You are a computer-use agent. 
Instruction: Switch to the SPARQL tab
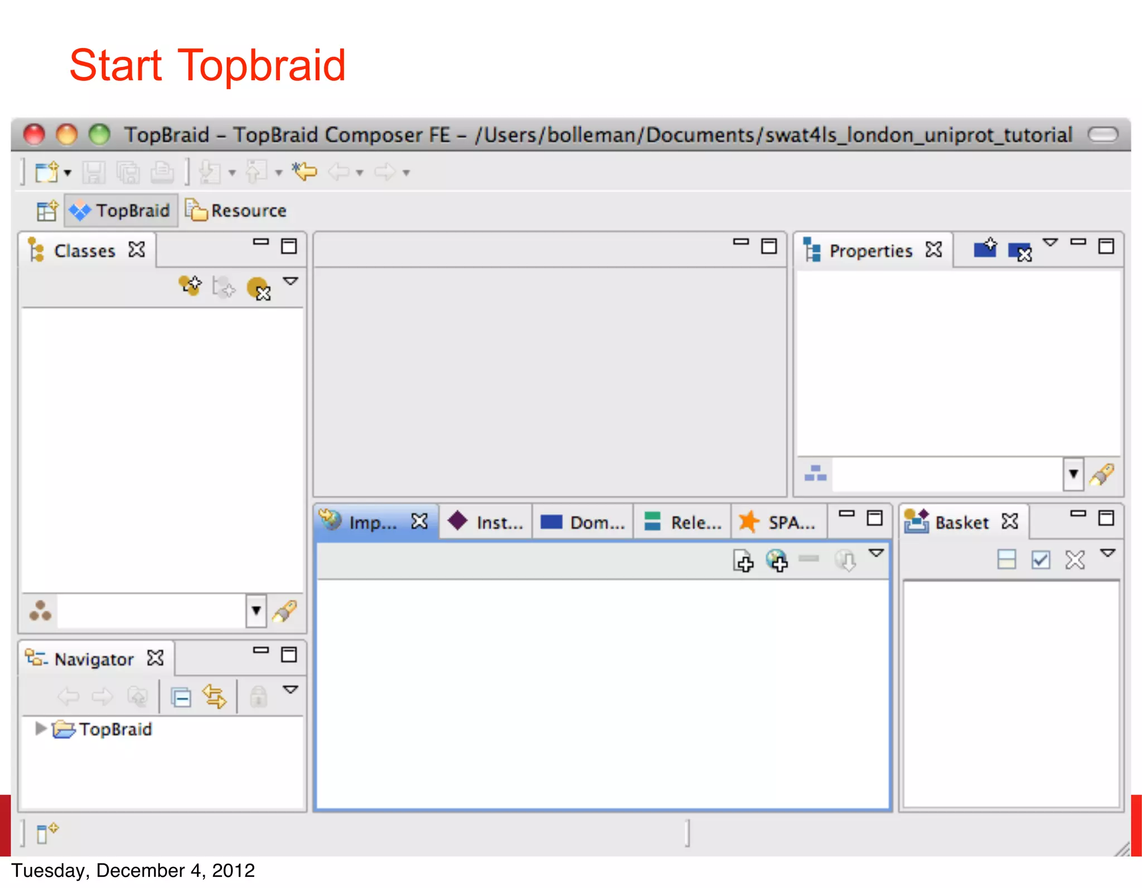778,522
